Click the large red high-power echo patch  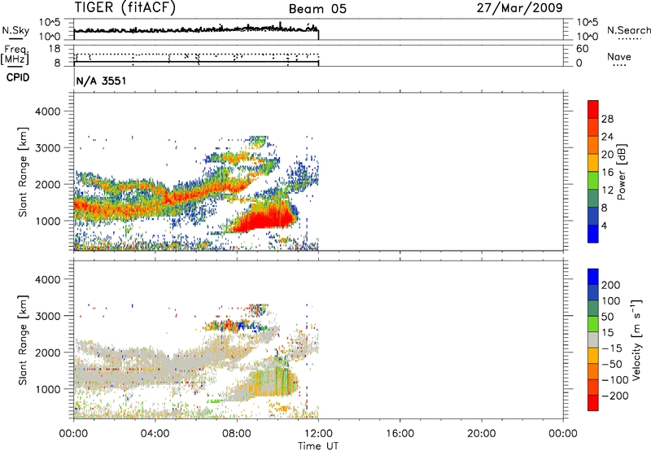coord(266,220)
